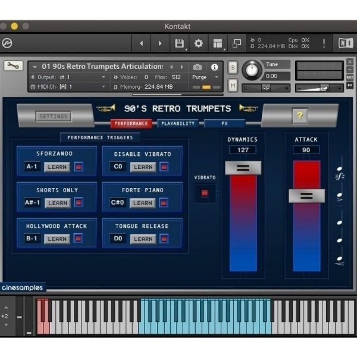Screen dimensions: 357x357
Task: Show instrument info with the i icon
Action: (x=214, y=67)
